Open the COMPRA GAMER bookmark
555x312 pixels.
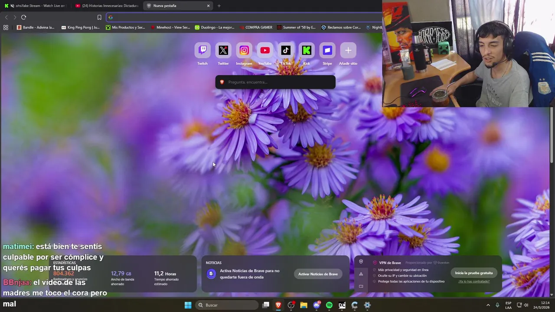click(256, 27)
